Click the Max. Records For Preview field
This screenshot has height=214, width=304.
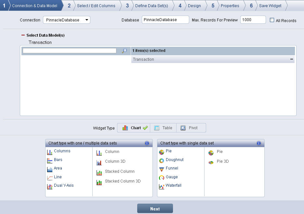pyautogui.click(x=253, y=20)
